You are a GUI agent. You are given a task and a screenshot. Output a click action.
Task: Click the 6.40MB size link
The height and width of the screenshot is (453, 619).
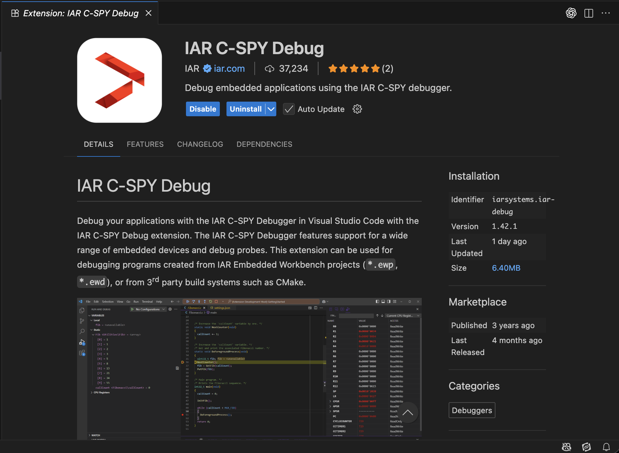(x=506, y=268)
